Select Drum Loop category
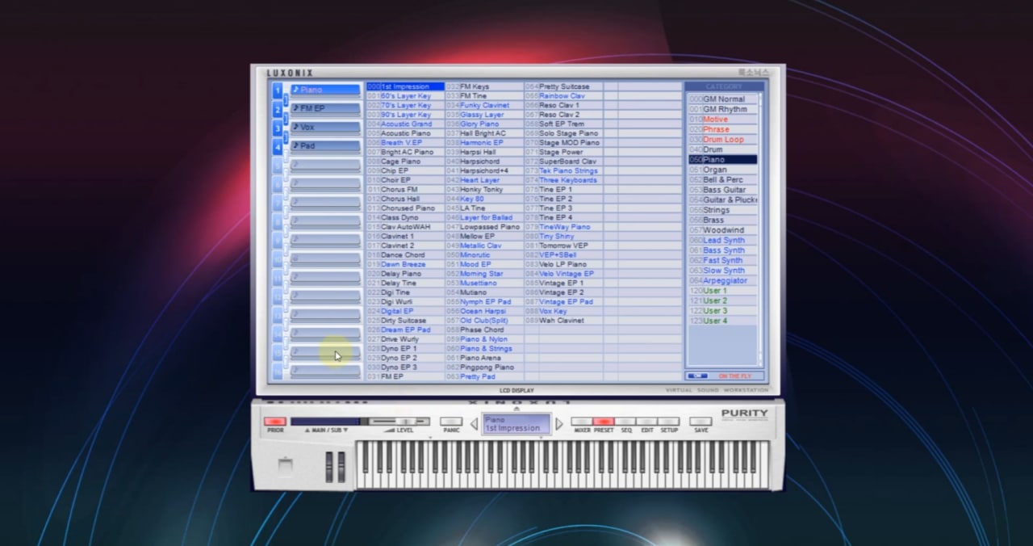This screenshot has height=546, width=1033. 722,140
